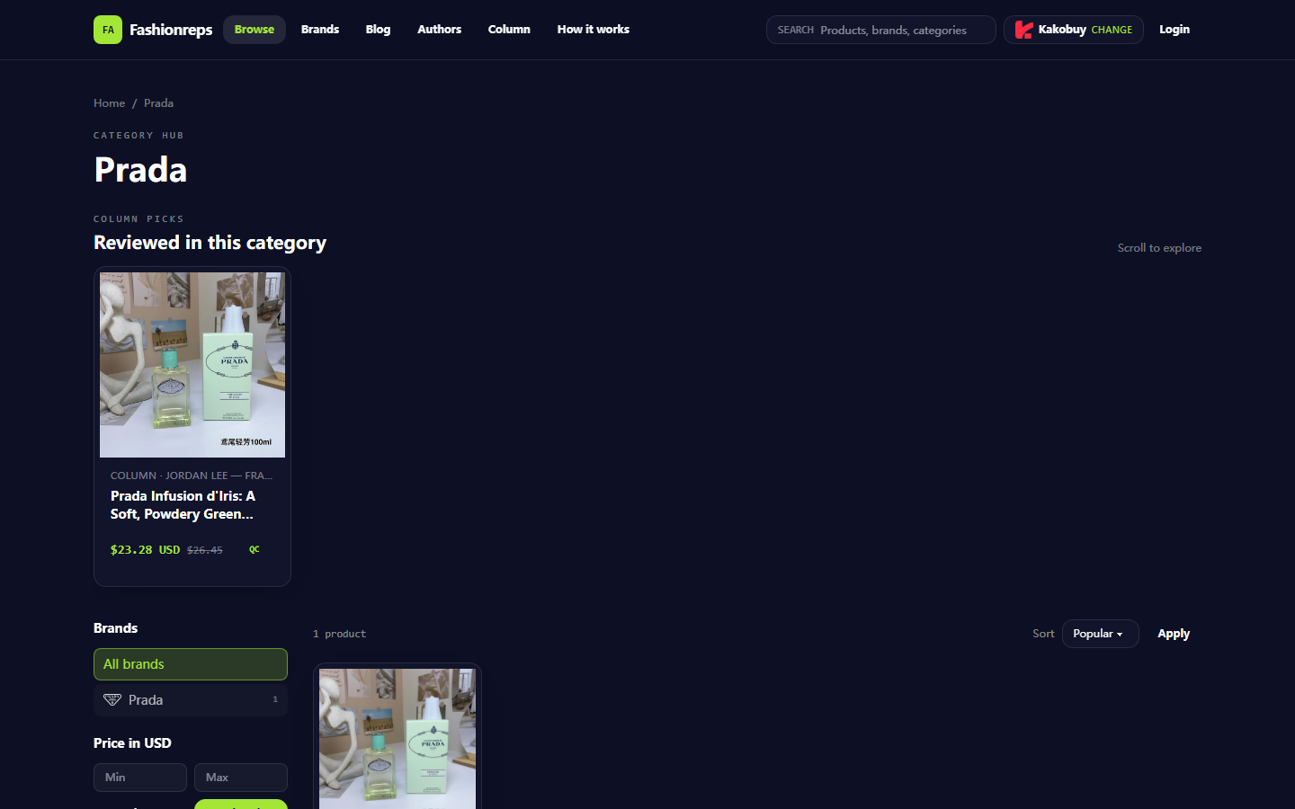Click the Prada brand logo icon
The height and width of the screenshot is (809, 1295).
click(112, 700)
